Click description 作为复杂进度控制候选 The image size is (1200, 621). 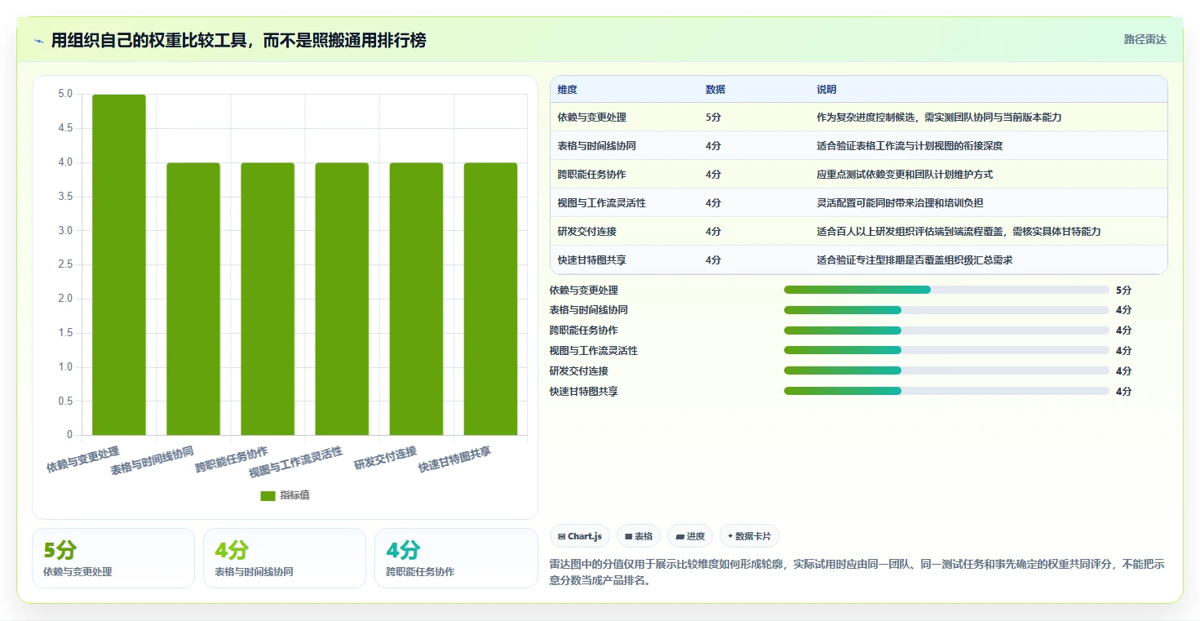coord(939,118)
